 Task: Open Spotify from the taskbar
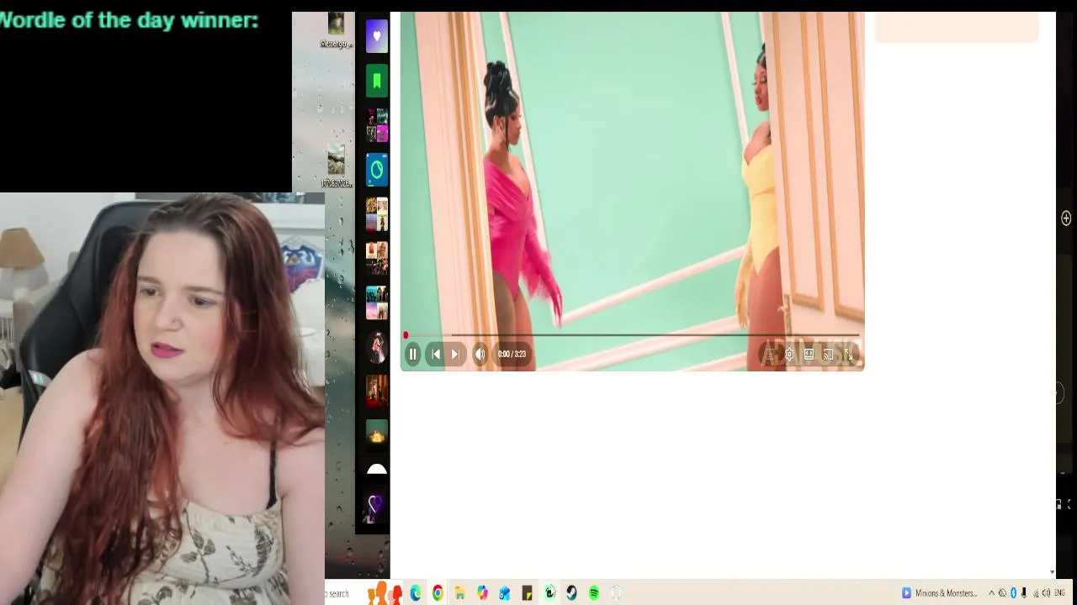pyautogui.click(x=594, y=594)
